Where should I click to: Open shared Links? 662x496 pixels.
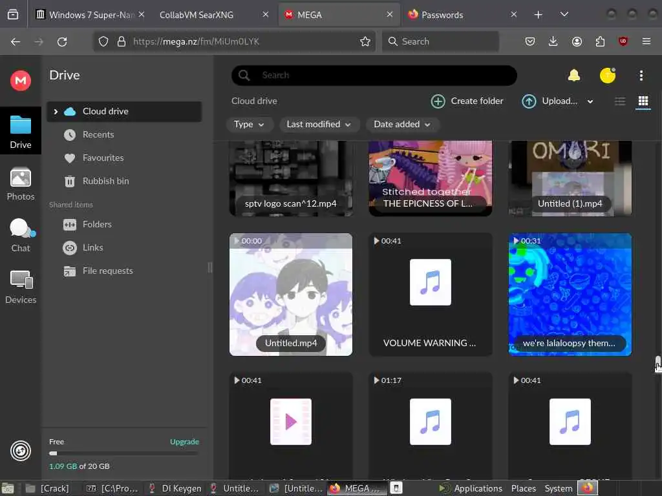[x=92, y=247]
